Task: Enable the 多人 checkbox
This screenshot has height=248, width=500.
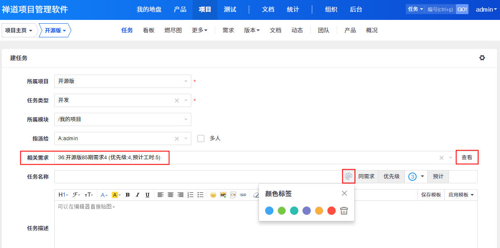Action: point(201,139)
